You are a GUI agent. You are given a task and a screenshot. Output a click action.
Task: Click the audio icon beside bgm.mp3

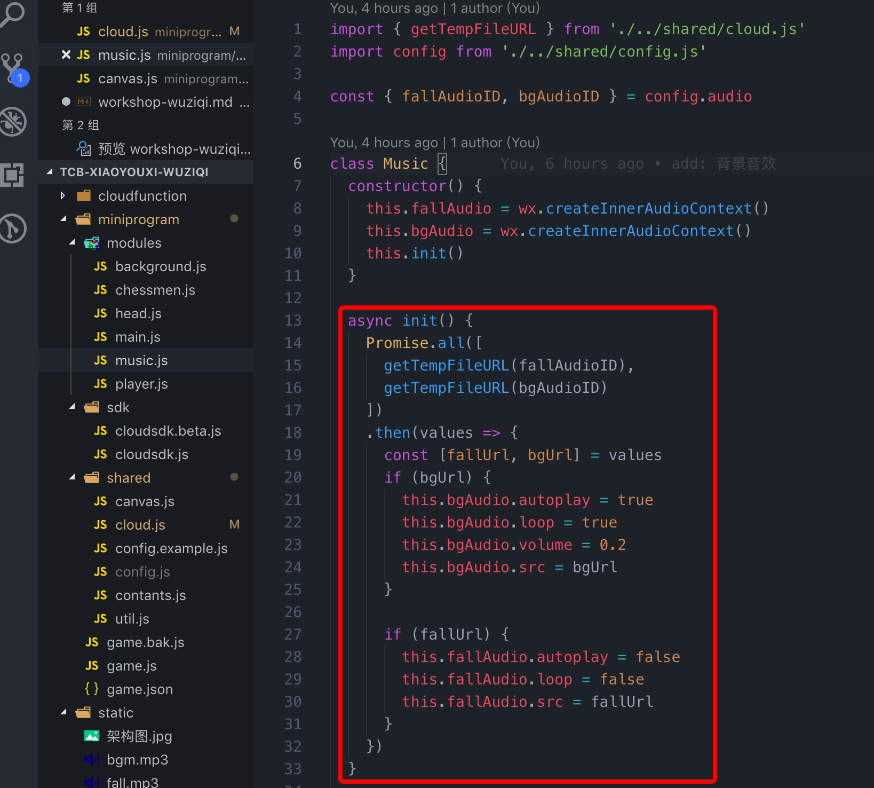(92, 759)
